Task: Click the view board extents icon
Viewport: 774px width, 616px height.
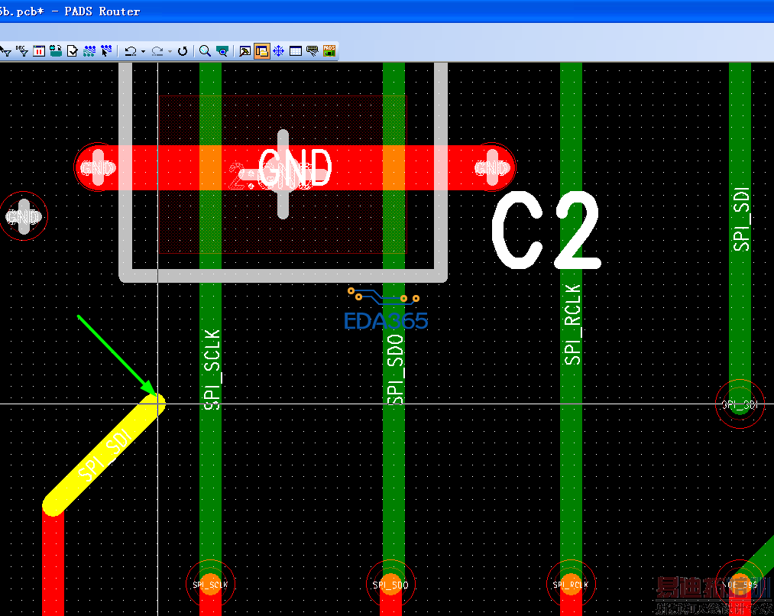Action: coord(222,51)
